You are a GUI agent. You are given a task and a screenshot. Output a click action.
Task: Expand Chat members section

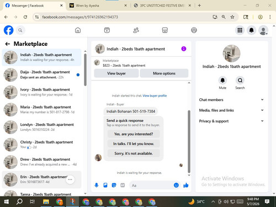(231, 100)
